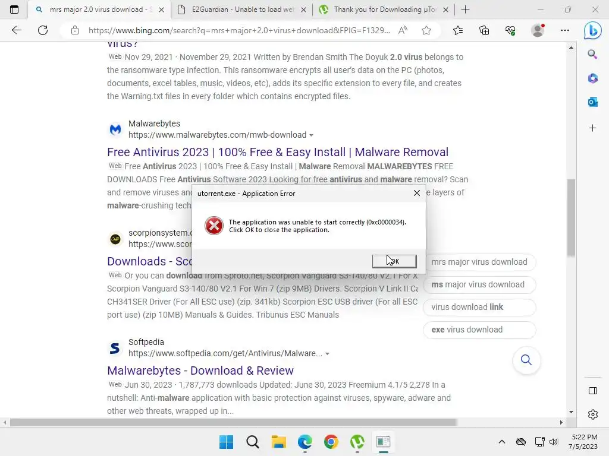Image resolution: width=609 pixels, height=456 pixels.
Task: Open the Windows Start menu
Action: point(226,442)
